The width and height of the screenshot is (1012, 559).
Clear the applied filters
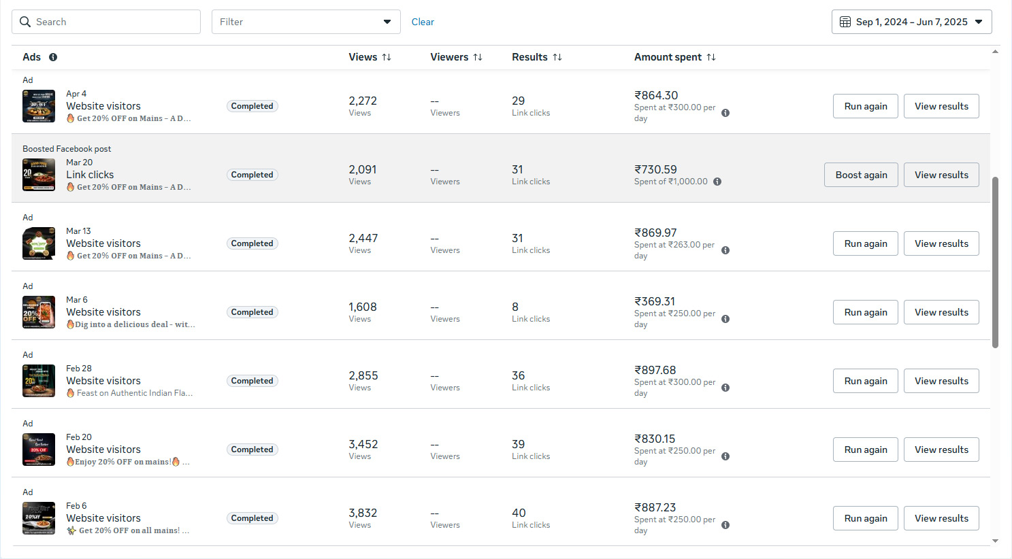coord(423,22)
